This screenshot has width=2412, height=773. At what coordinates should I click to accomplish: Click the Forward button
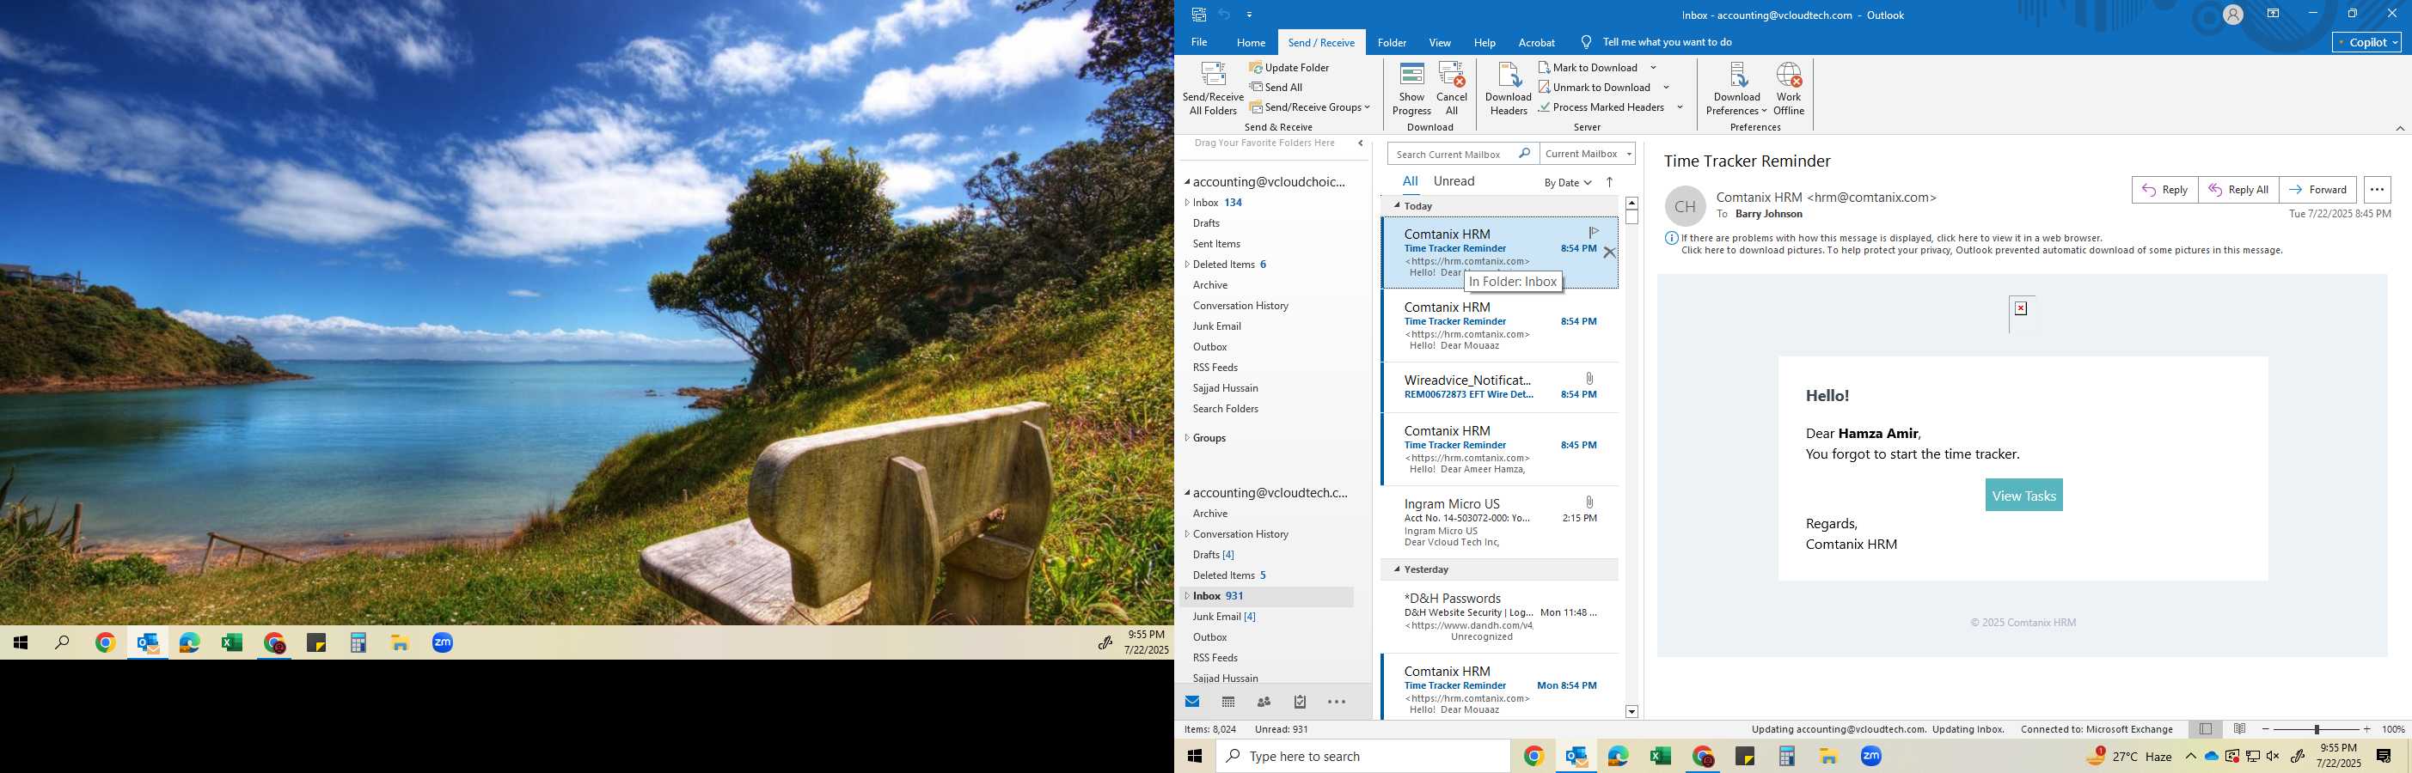[2317, 189]
